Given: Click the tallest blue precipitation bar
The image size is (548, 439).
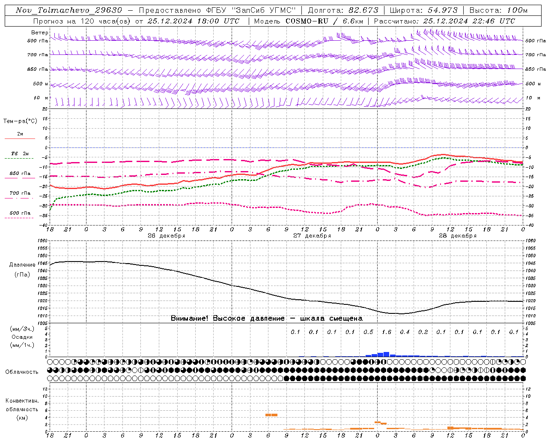Looking at the screenshot, I should click(x=386, y=354).
